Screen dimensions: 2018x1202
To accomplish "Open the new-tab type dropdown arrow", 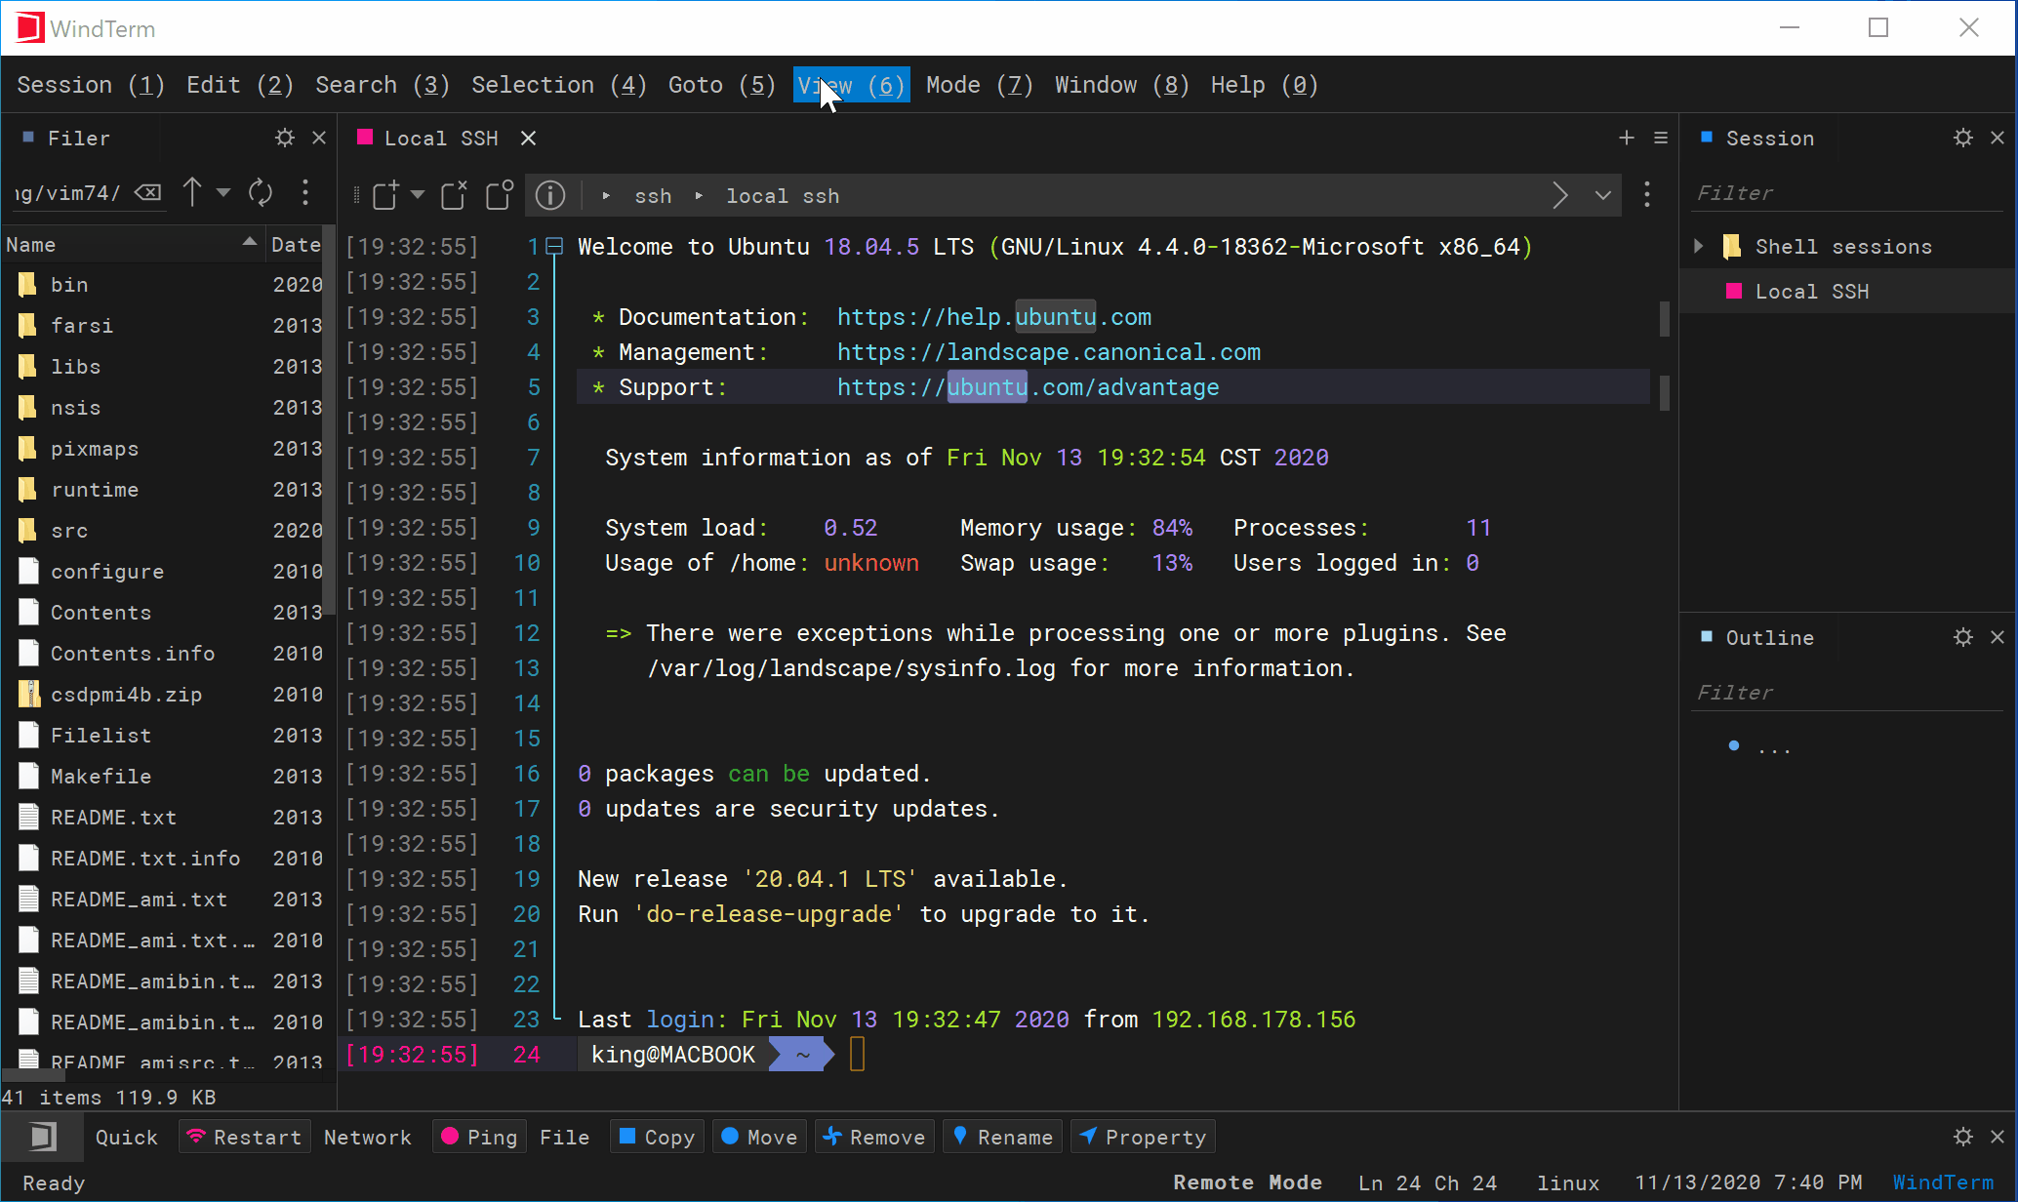I will pos(418,195).
